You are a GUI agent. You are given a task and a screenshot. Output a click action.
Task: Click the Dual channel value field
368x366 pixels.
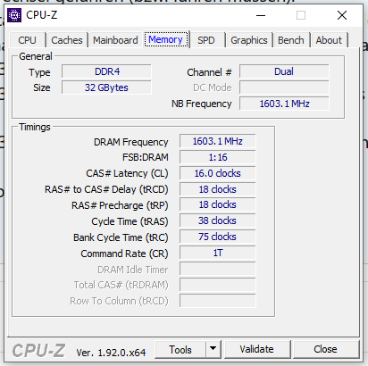[x=284, y=71]
